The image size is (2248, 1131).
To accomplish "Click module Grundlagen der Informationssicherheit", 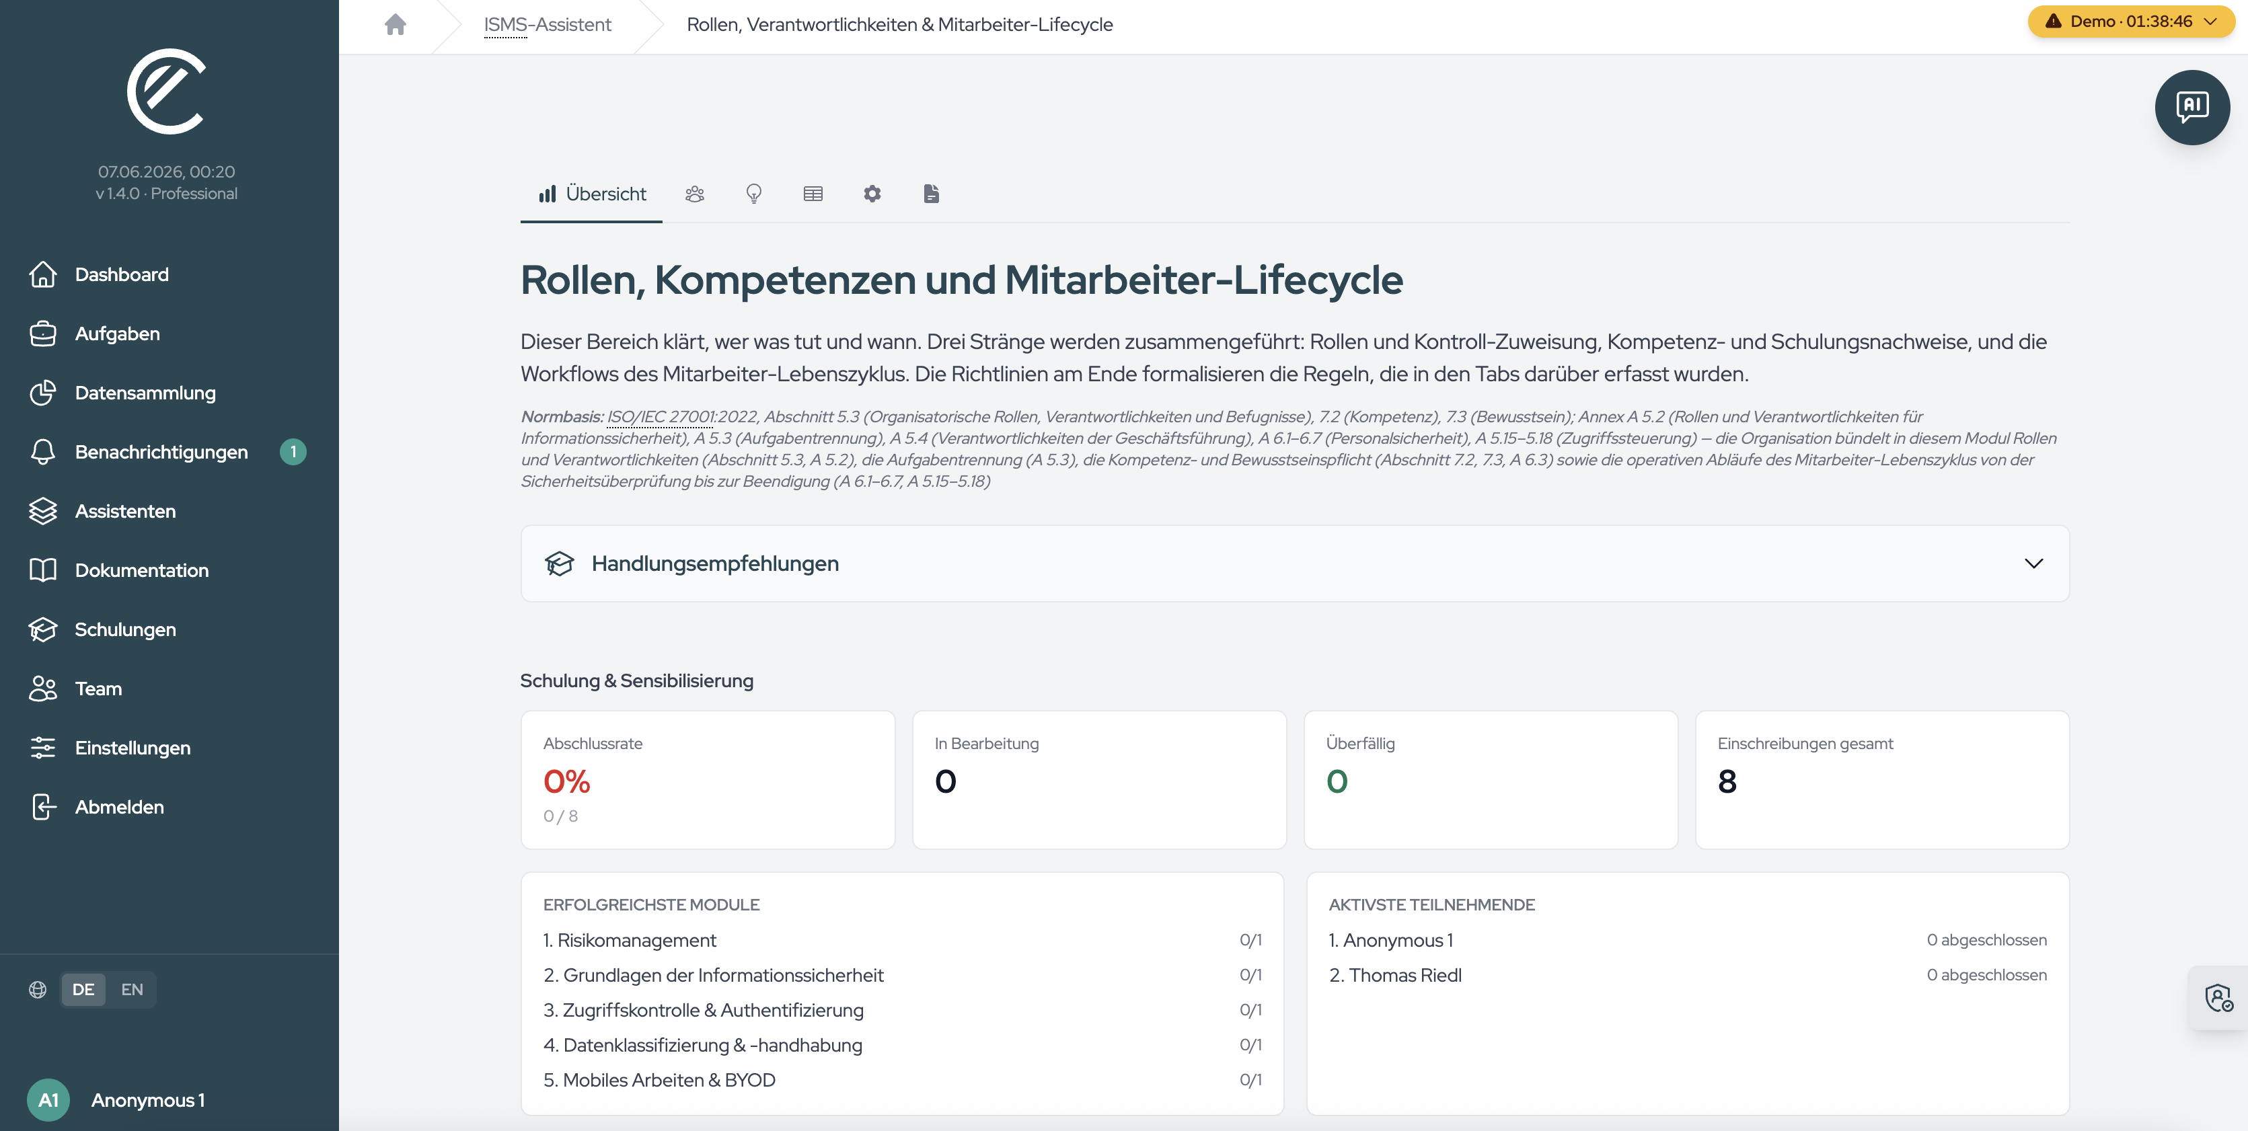I will point(901,975).
